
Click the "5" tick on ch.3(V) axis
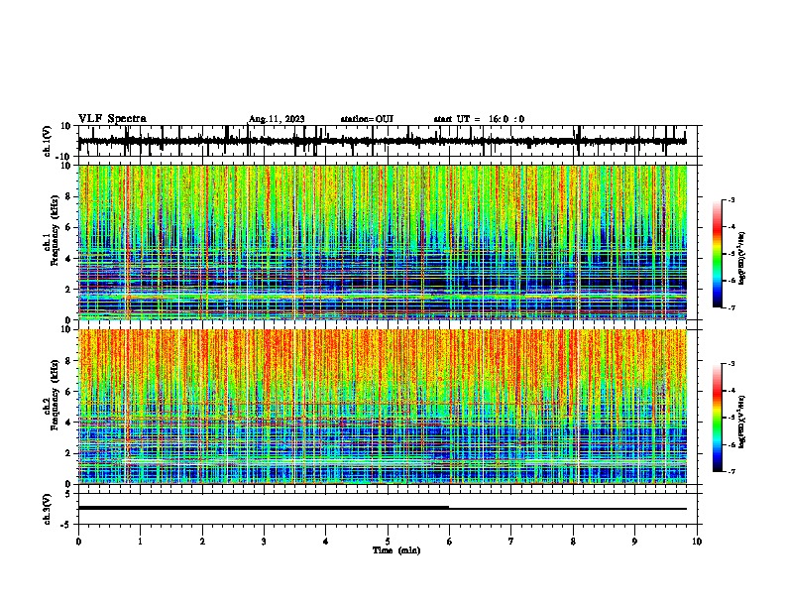pyautogui.click(x=68, y=494)
